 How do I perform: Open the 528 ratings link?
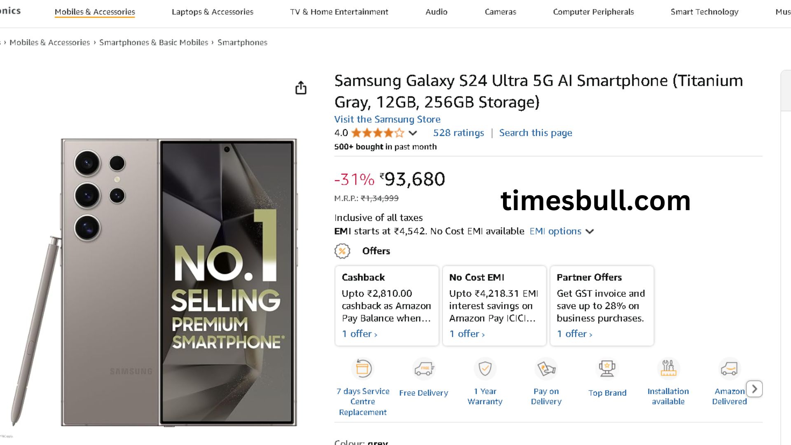tap(458, 133)
